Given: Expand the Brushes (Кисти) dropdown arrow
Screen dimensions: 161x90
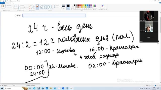Looking at the screenshot, I should (x=37, y=9).
